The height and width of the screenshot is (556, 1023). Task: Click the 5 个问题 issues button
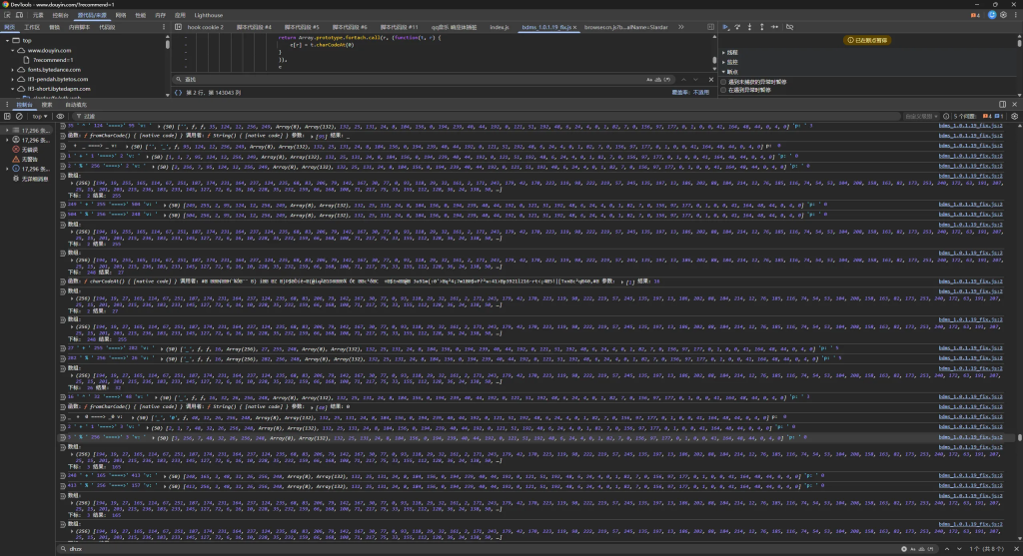pos(965,117)
